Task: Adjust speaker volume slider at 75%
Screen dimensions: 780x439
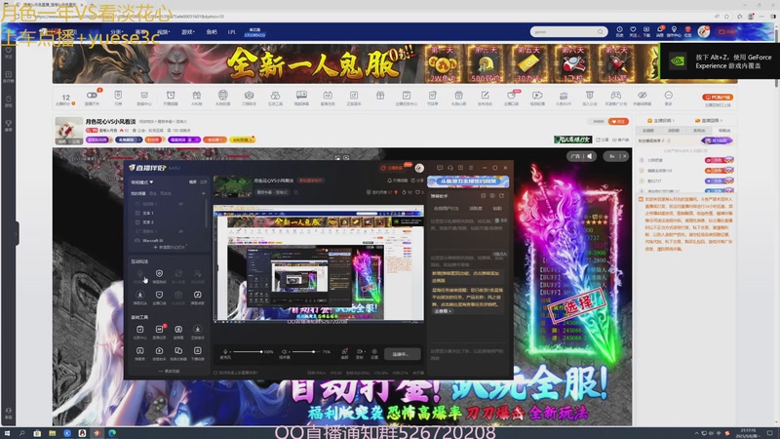Action: click(x=306, y=352)
